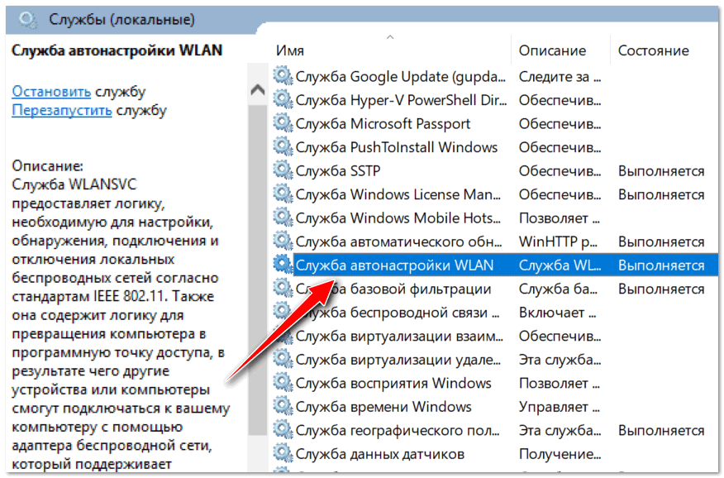Select Служба Hyper-V PowerShell Direct row
This screenshot has height=478, width=724.
pos(401,101)
